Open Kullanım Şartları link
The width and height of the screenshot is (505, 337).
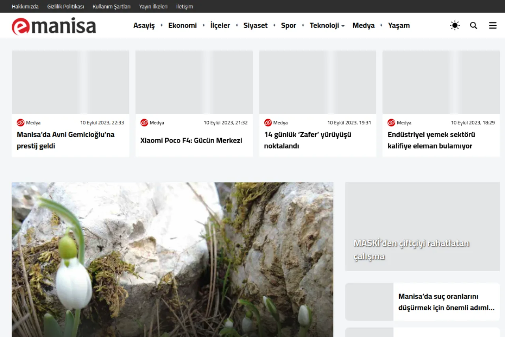pyautogui.click(x=112, y=6)
